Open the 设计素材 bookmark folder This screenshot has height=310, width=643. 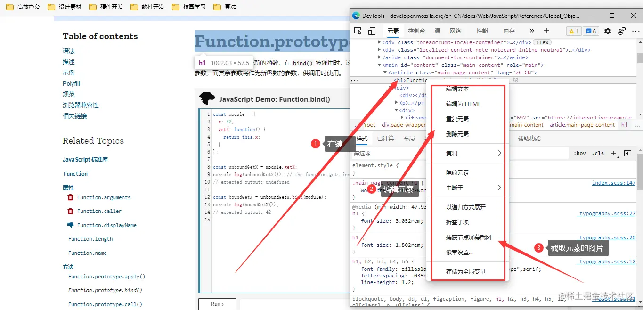pyautogui.click(x=65, y=7)
